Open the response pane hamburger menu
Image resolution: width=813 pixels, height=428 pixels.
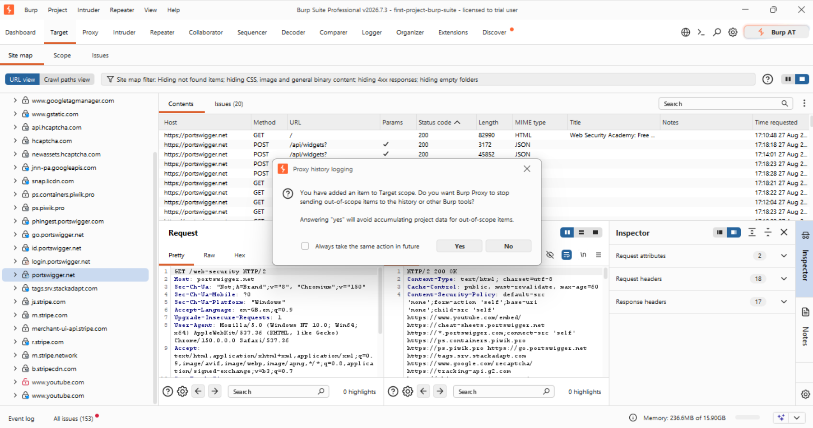pyautogui.click(x=598, y=255)
